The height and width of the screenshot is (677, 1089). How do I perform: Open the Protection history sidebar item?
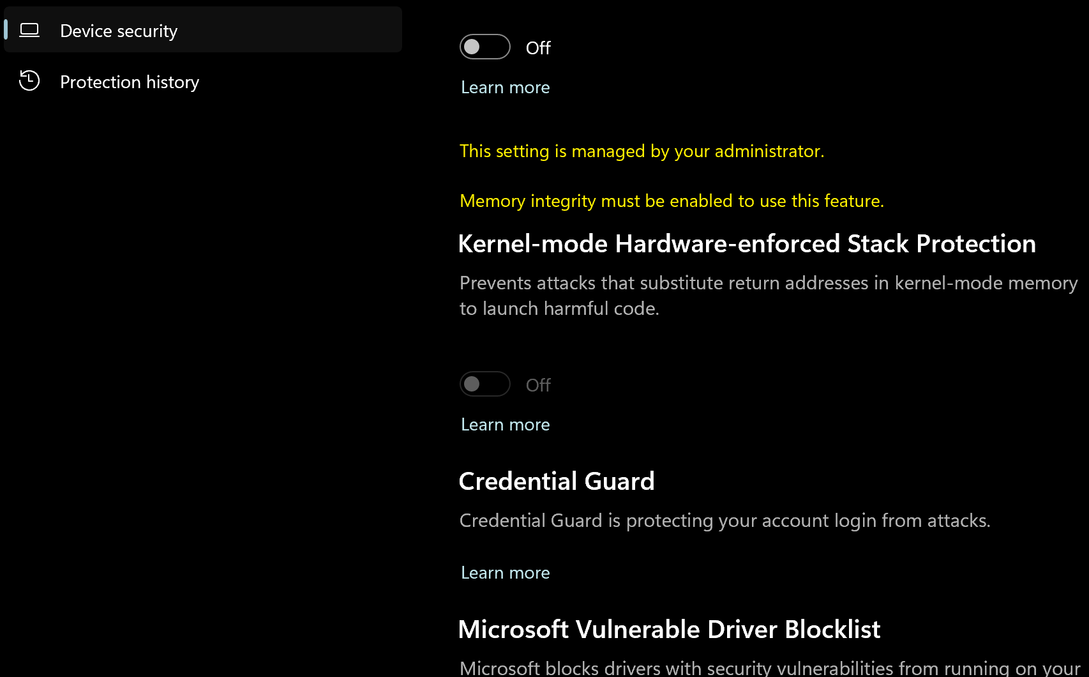pyautogui.click(x=130, y=82)
